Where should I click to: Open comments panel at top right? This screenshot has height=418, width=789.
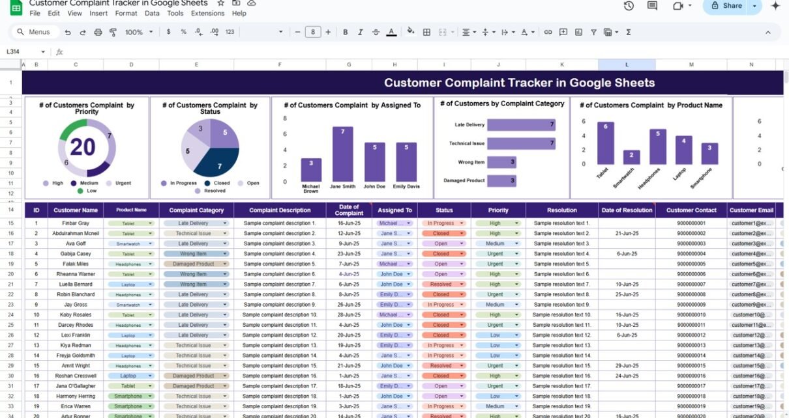point(652,6)
